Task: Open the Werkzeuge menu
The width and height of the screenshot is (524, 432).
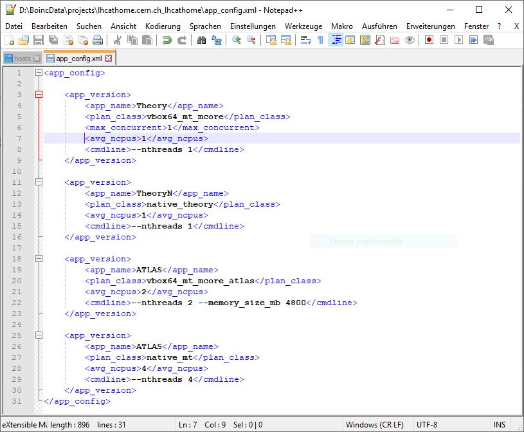Action: pos(303,26)
